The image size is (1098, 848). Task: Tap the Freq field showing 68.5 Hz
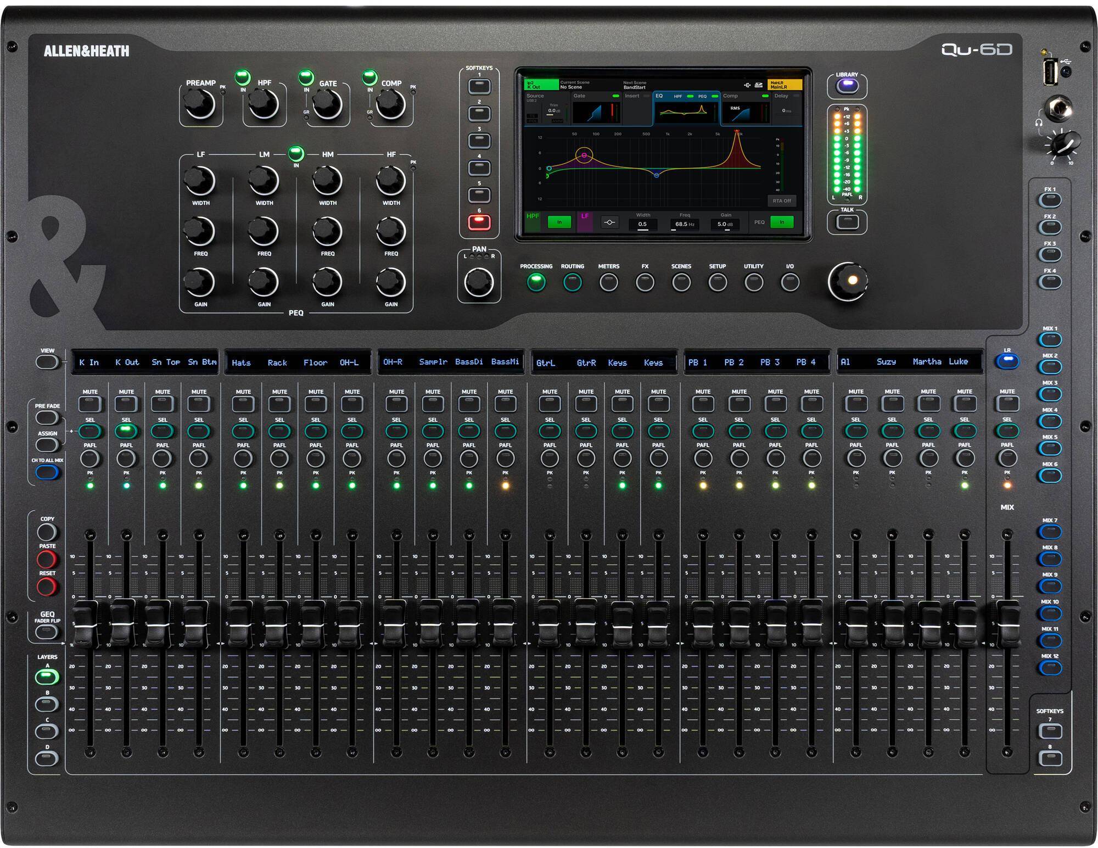[685, 224]
